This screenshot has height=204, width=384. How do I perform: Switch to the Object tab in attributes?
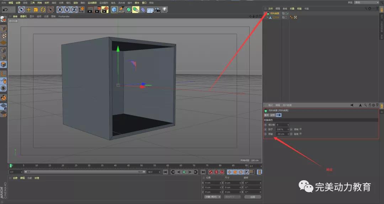pyautogui.click(x=278, y=115)
